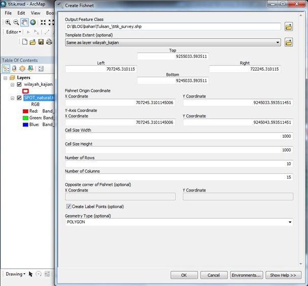Click the dialog scrollbar down arrow
308x286 pixels.
pyautogui.click(x=300, y=264)
